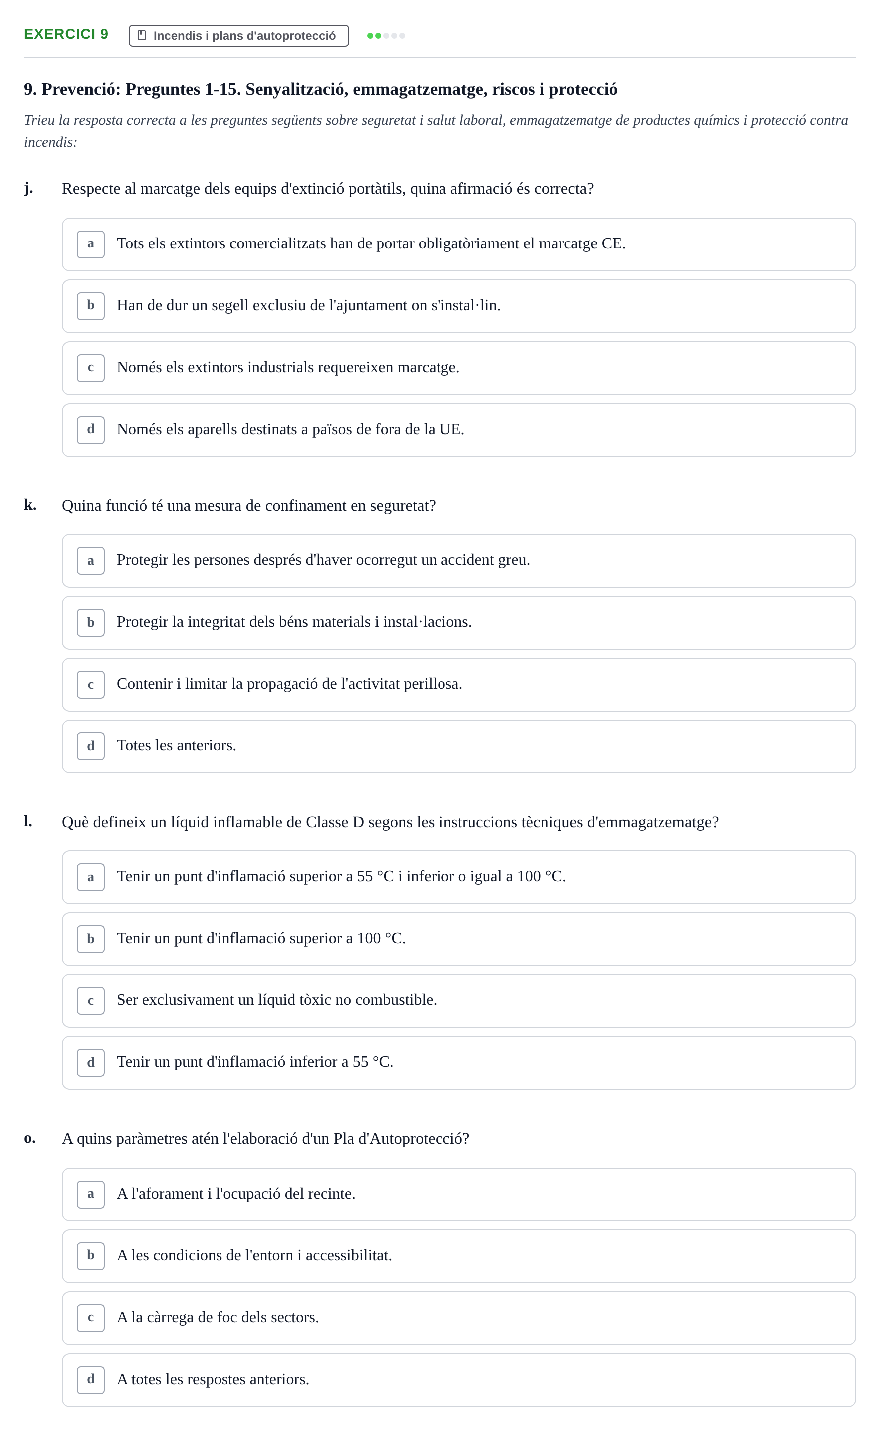
Task: Choose 'condicions de l'entorn i accessibilitat' answer
Action: tap(458, 1256)
